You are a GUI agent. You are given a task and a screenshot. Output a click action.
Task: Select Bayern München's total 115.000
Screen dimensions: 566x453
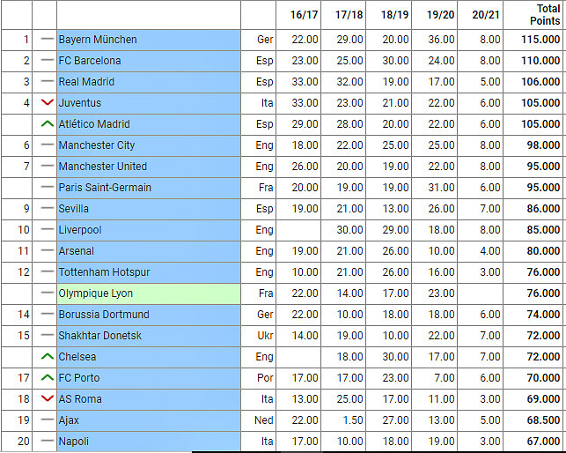tap(540, 40)
